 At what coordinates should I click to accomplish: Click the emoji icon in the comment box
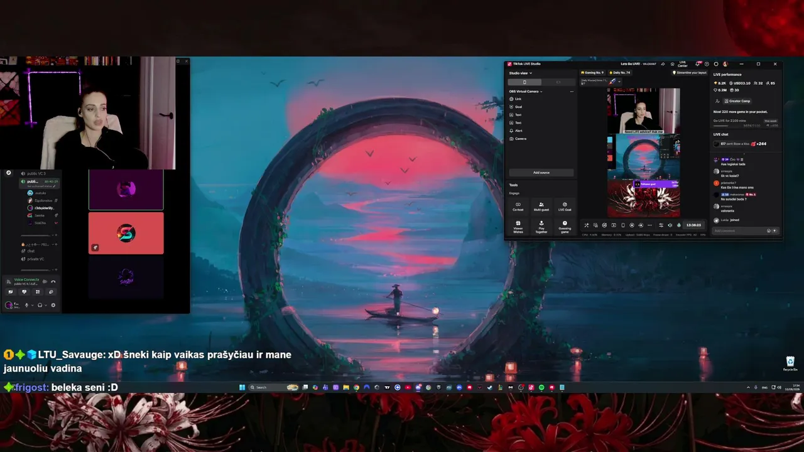tap(768, 231)
